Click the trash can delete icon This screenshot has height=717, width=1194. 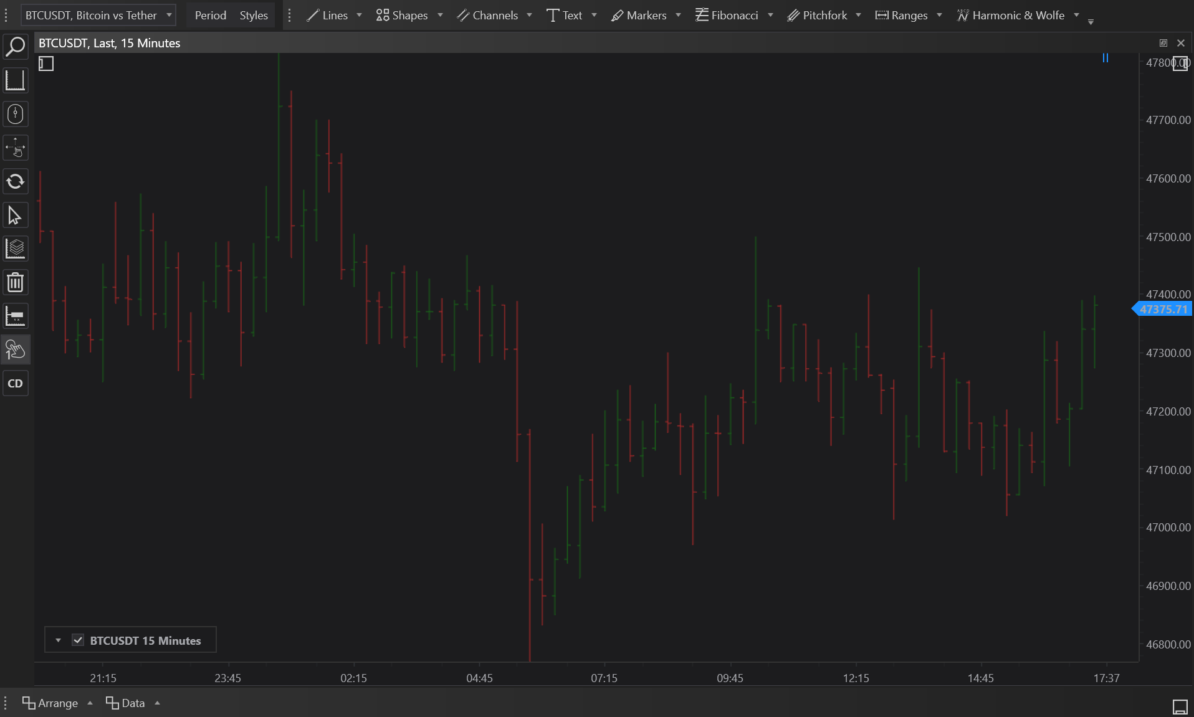click(15, 282)
